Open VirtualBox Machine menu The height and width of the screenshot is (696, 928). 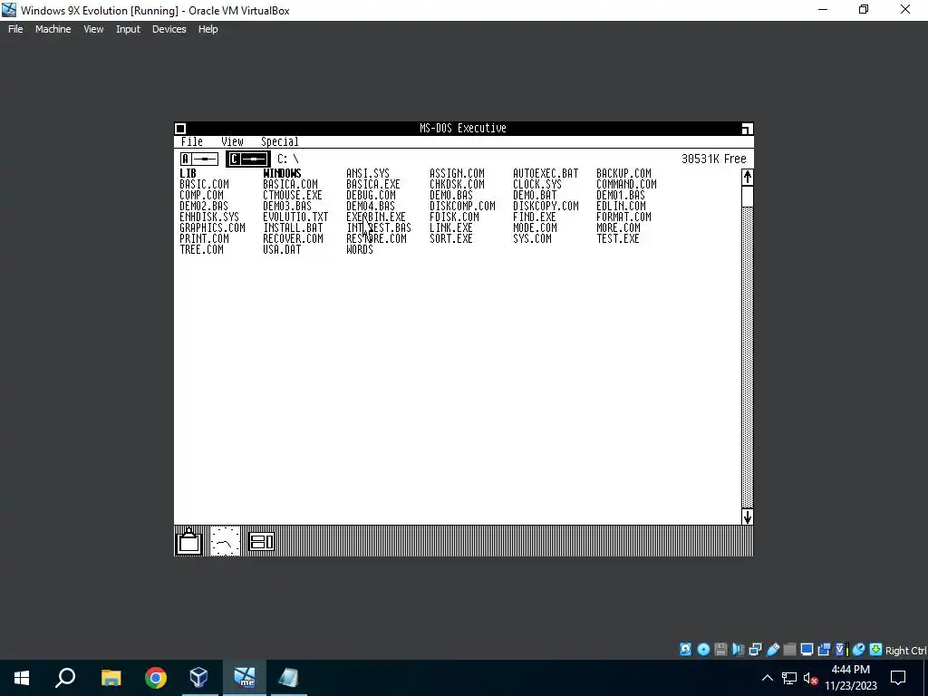pyautogui.click(x=53, y=29)
